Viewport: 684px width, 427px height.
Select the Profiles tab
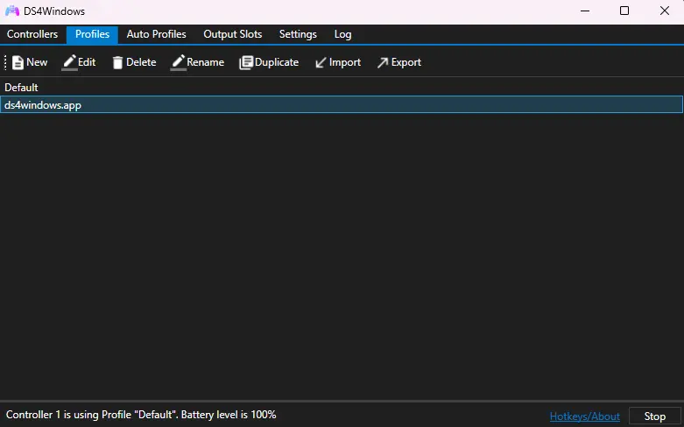coord(92,34)
